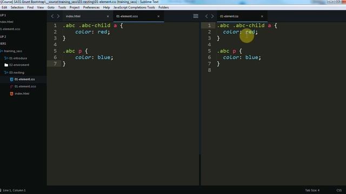Open JavaScript Completions Tools menu
Viewport: 346px width, 194px height.
[134, 7]
